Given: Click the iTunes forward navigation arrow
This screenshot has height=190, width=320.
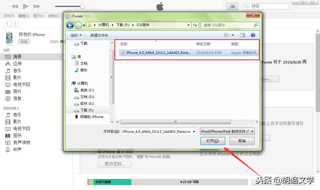Looking at the screenshot, I should click(15, 24).
